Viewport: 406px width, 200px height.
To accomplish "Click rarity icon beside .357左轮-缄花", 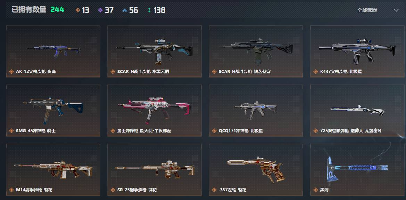I will point(214,190).
